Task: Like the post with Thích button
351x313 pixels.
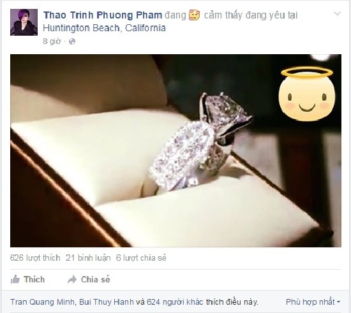Action: pos(27,279)
